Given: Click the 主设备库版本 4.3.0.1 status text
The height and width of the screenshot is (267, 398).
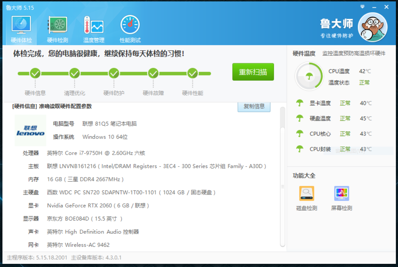Looking at the screenshot, I should [96, 258].
